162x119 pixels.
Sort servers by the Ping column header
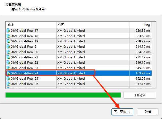(x=140, y=25)
